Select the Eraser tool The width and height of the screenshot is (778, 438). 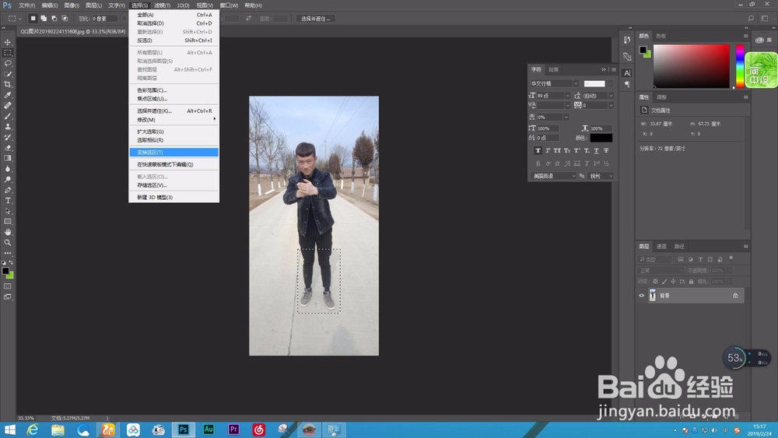[x=8, y=148]
